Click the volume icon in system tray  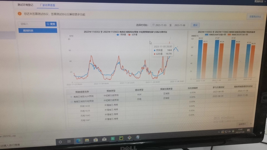(x=230, y=131)
